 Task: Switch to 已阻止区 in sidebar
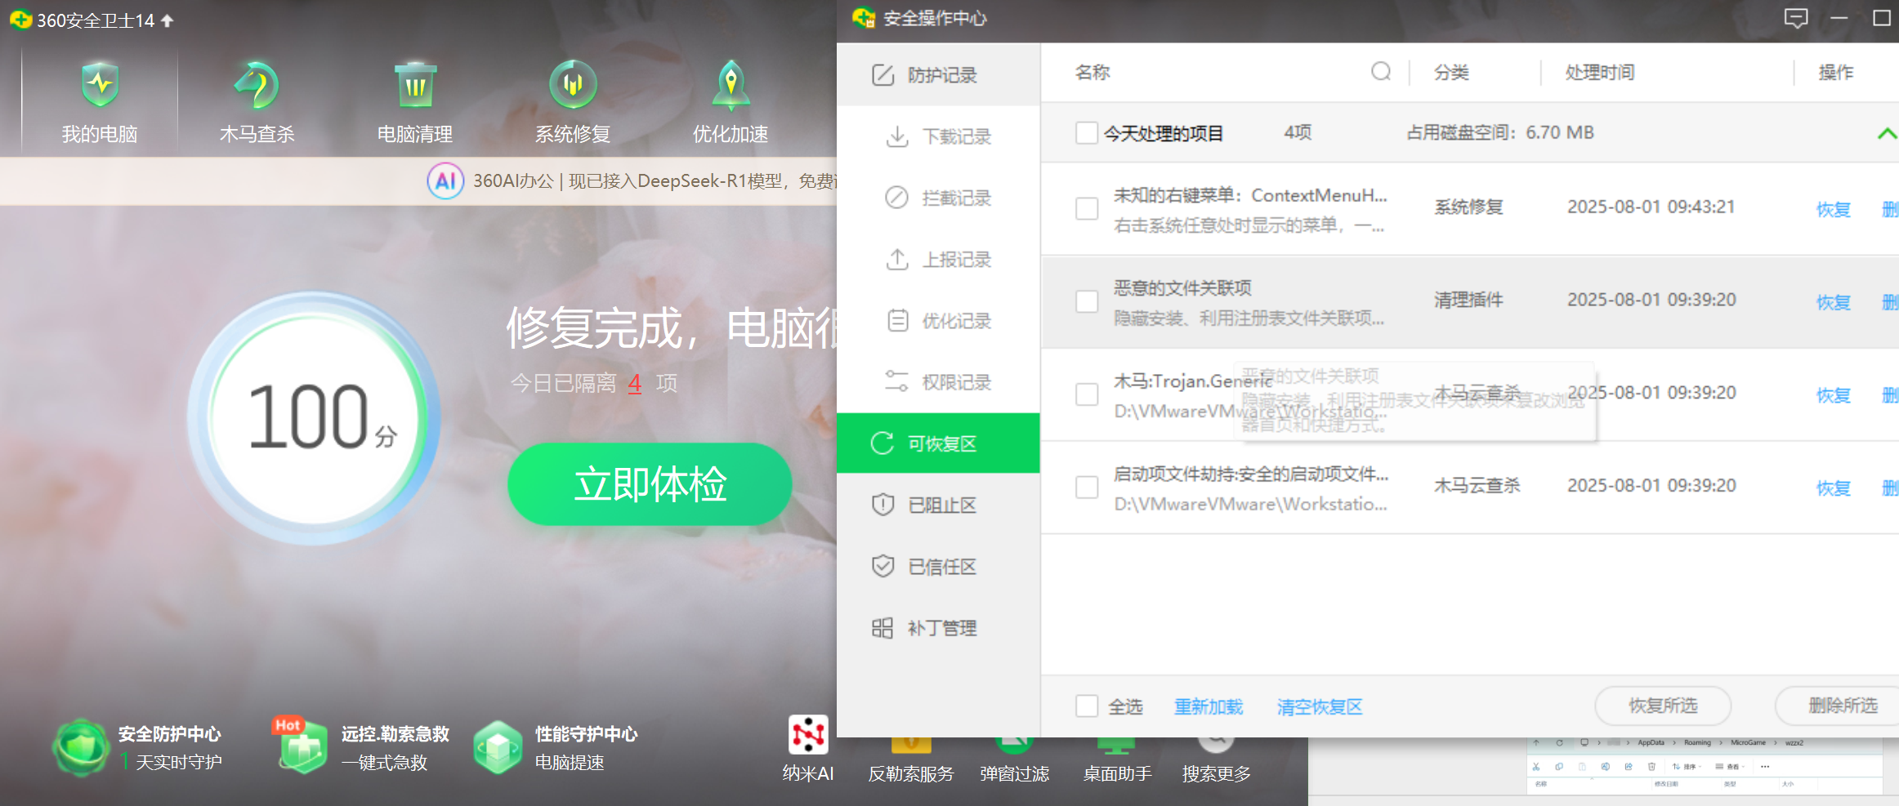[x=938, y=505]
